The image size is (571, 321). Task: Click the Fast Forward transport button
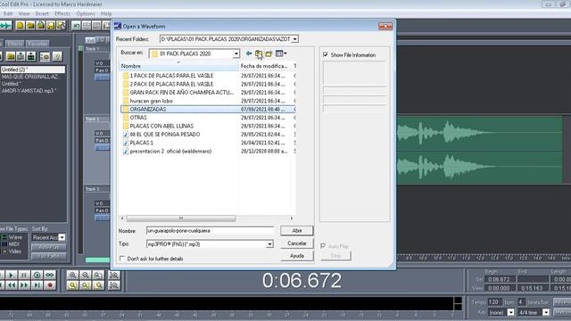(24, 285)
